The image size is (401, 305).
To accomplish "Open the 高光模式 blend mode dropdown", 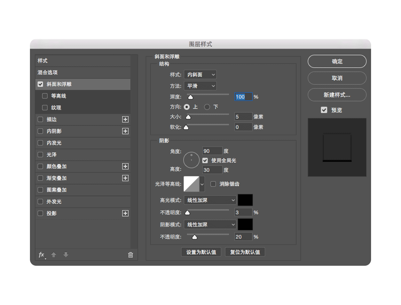I will click(210, 200).
